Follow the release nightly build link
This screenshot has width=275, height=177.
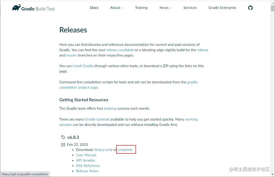tap(202, 50)
